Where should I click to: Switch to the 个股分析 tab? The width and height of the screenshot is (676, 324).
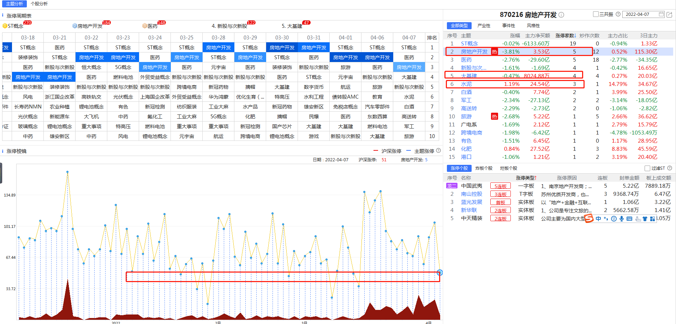click(x=39, y=4)
